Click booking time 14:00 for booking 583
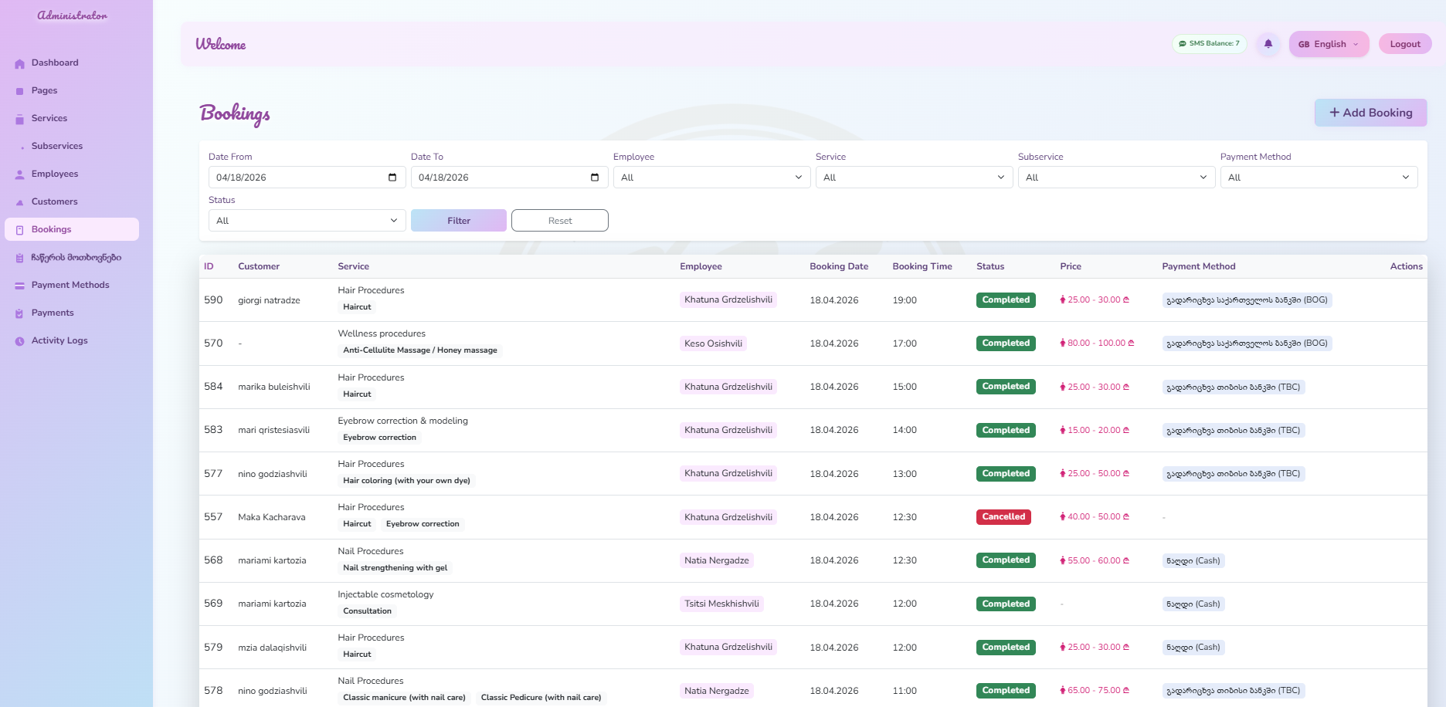Screen dimensions: 1446x707 coord(905,431)
